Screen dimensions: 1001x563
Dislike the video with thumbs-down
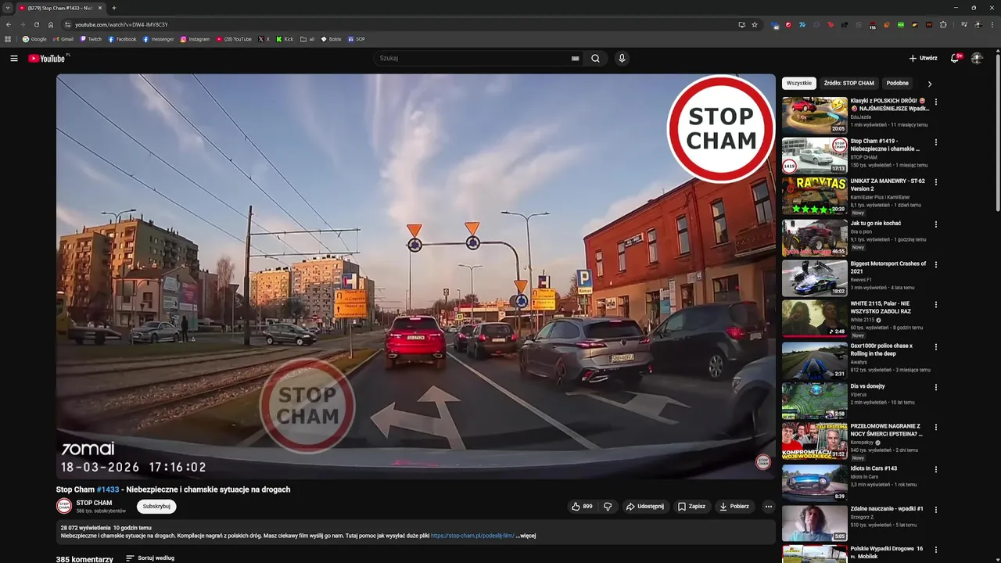click(608, 506)
